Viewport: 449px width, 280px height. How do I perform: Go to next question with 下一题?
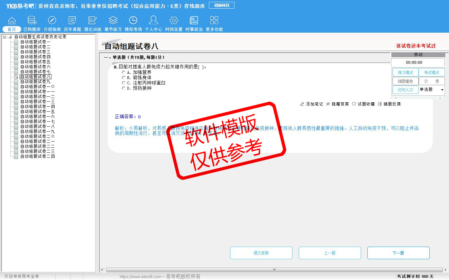[398, 253]
